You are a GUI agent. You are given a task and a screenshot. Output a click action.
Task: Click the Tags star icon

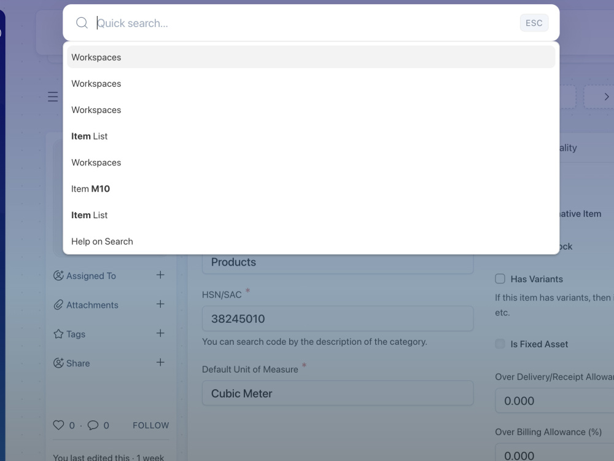pyautogui.click(x=58, y=334)
